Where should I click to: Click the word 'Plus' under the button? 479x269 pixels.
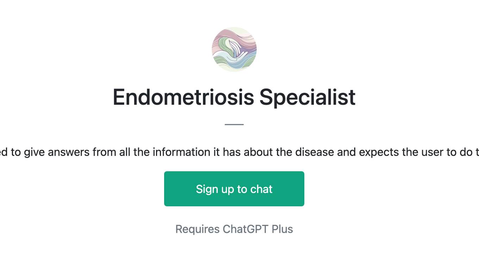click(282, 229)
